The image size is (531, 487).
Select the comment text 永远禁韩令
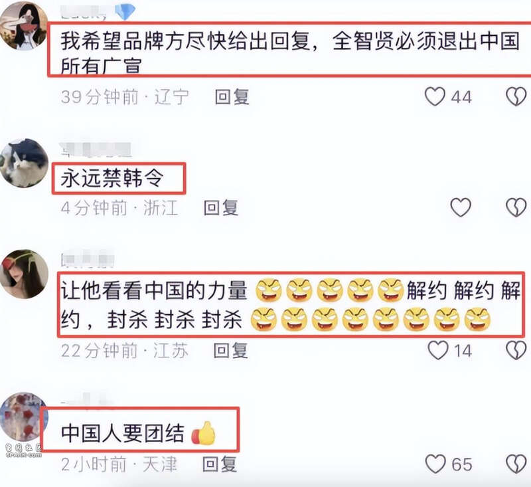coord(112,178)
